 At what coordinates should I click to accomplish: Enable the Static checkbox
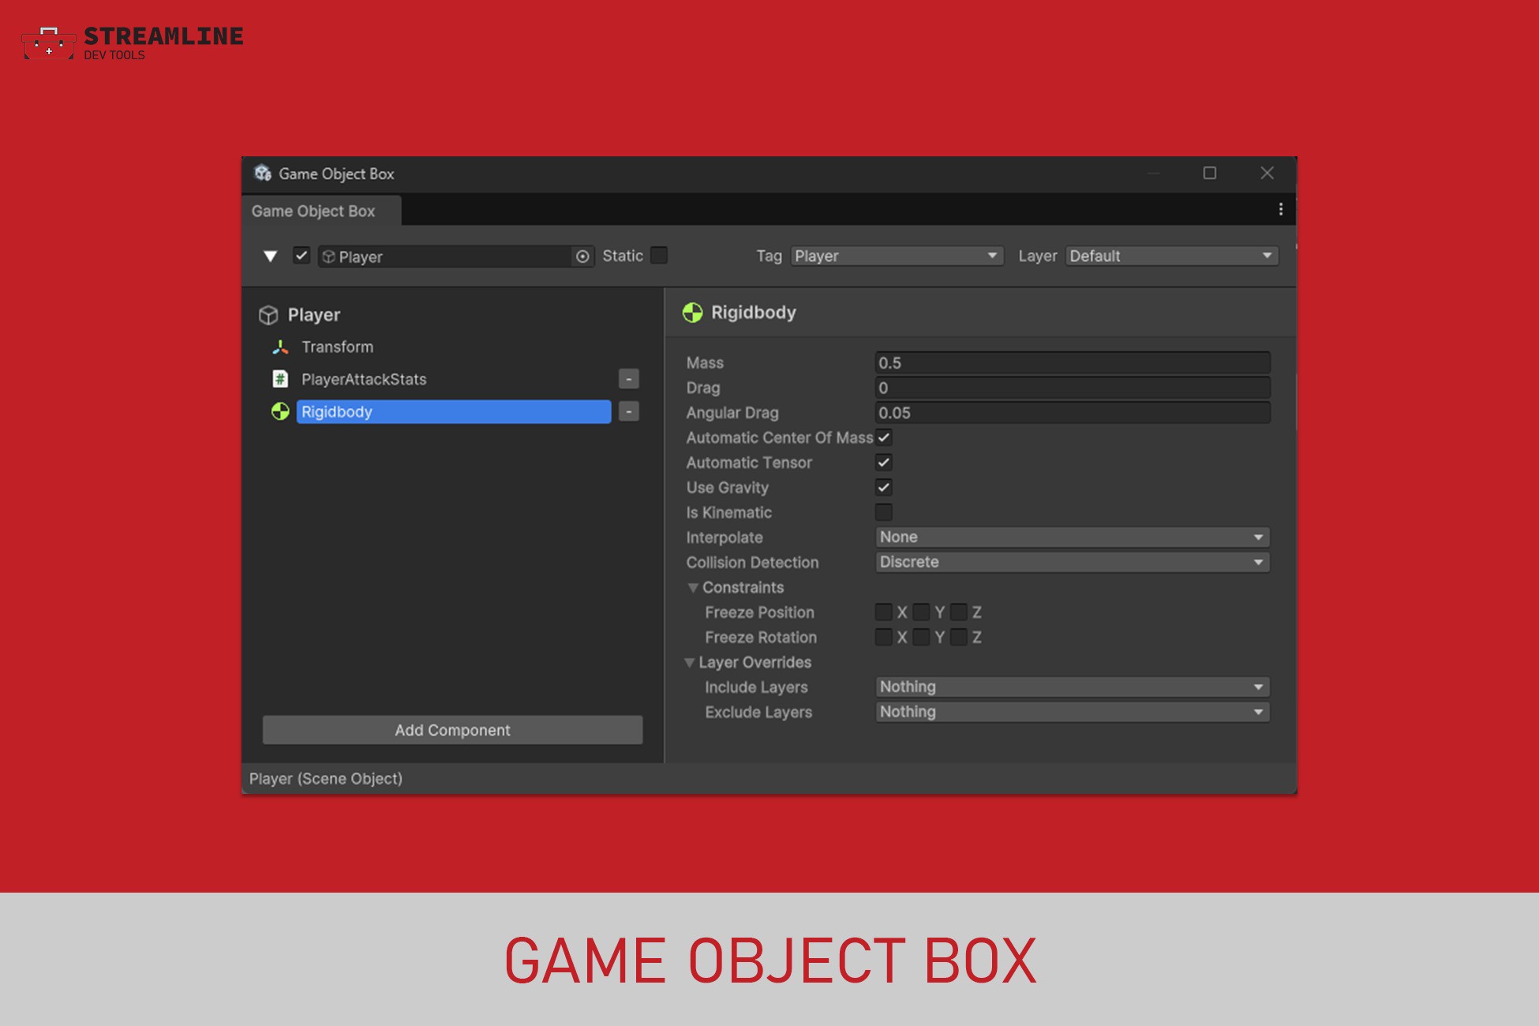click(x=659, y=256)
